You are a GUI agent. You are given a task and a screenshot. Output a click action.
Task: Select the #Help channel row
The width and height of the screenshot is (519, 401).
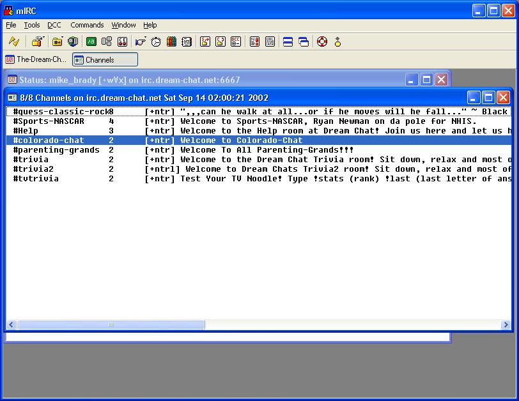259,131
